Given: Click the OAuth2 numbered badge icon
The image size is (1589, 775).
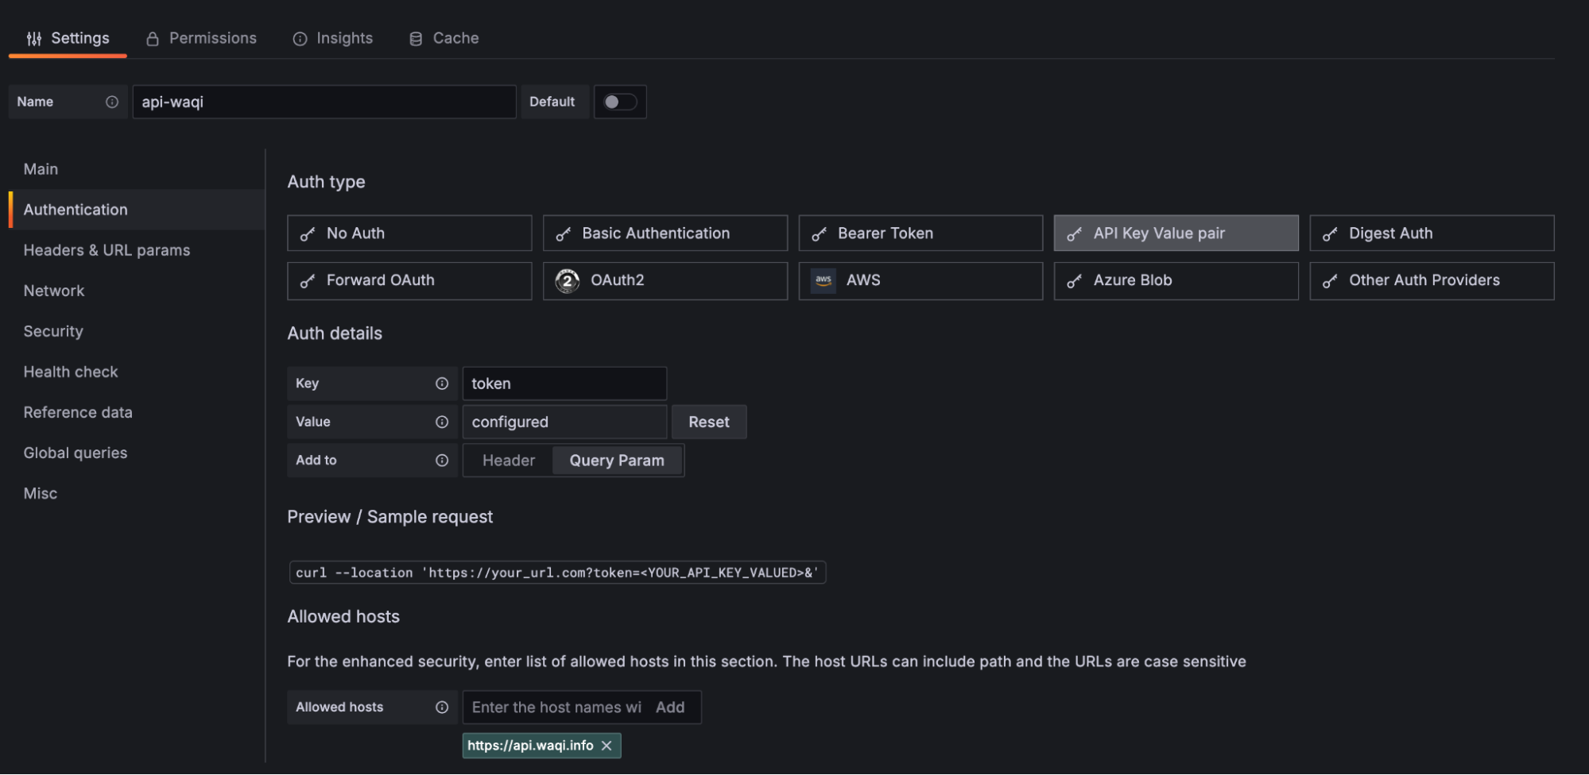Looking at the screenshot, I should coord(567,280).
